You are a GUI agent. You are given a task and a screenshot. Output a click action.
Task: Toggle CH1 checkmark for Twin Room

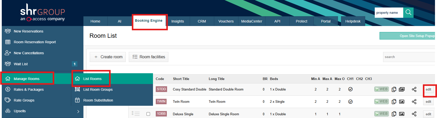point(350,101)
